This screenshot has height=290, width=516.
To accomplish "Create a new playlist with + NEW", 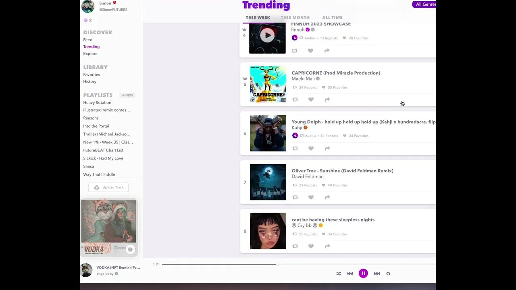I will pos(127,95).
